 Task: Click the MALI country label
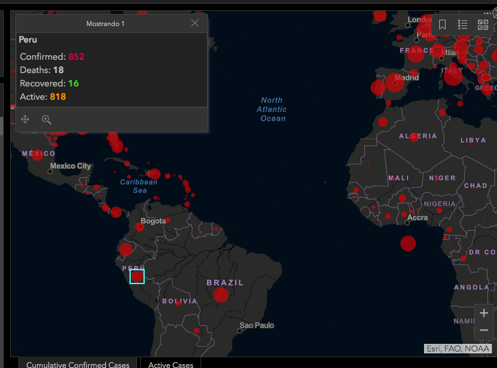pyautogui.click(x=399, y=178)
